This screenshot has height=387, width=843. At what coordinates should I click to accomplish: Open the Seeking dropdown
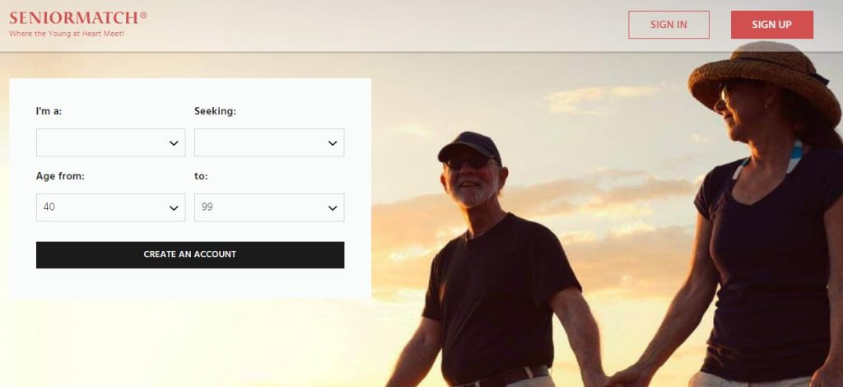click(269, 142)
